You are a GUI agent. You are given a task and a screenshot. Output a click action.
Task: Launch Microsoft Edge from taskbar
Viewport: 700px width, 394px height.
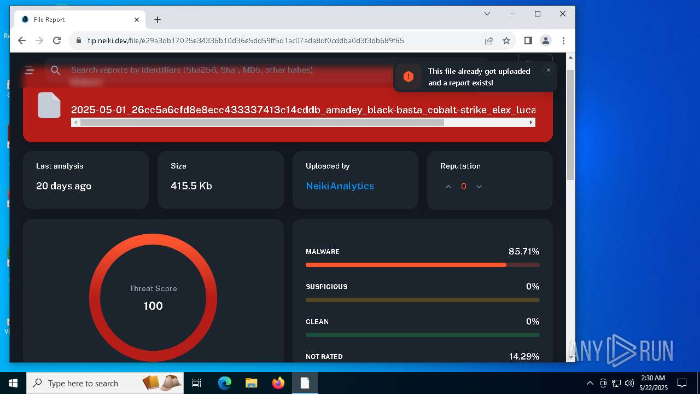pyautogui.click(x=225, y=383)
